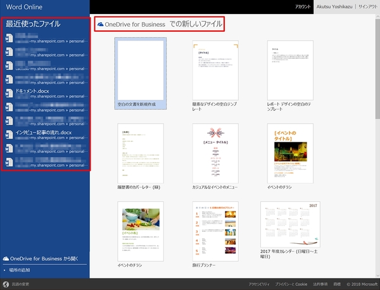Click scrollbar up arrow
380x290 pixels.
[x=377, y=16]
